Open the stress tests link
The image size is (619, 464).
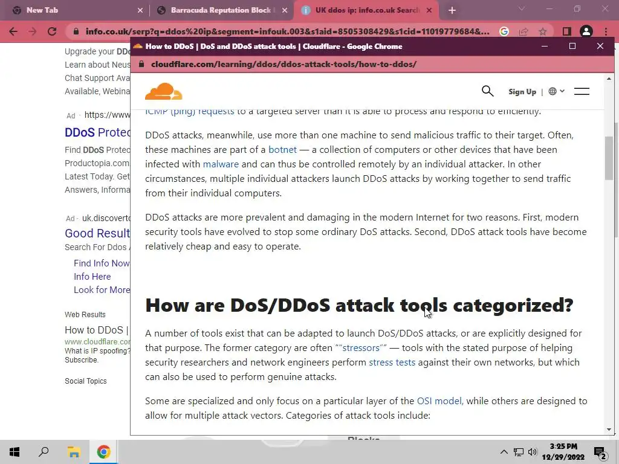[x=392, y=362]
